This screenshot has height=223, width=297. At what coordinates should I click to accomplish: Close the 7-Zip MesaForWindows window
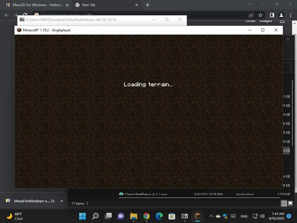[x=180, y=19]
